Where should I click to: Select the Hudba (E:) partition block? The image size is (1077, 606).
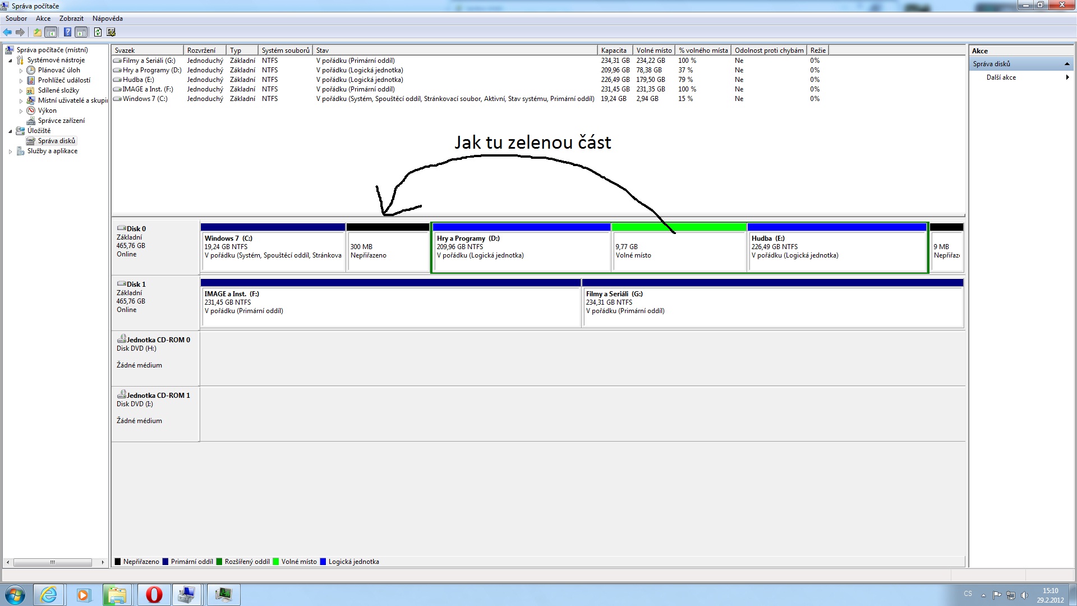[836, 251]
